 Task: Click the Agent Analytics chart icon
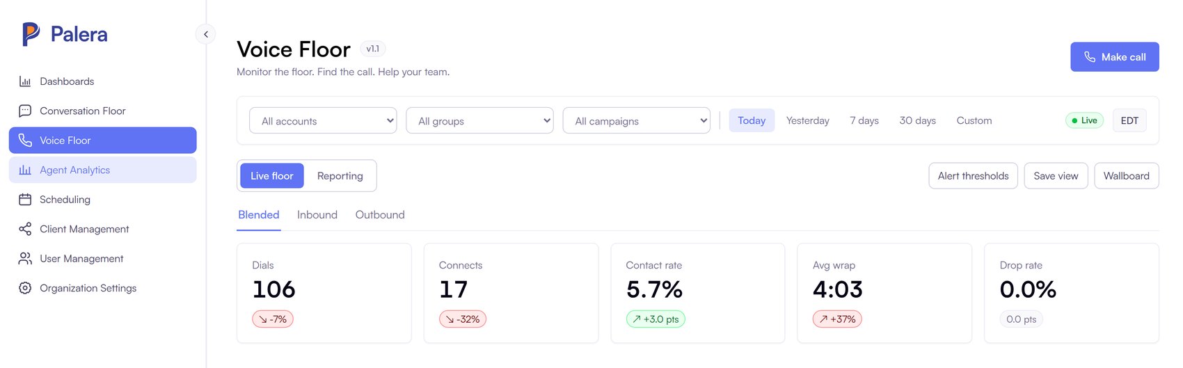pyautogui.click(x=25, y=170)
